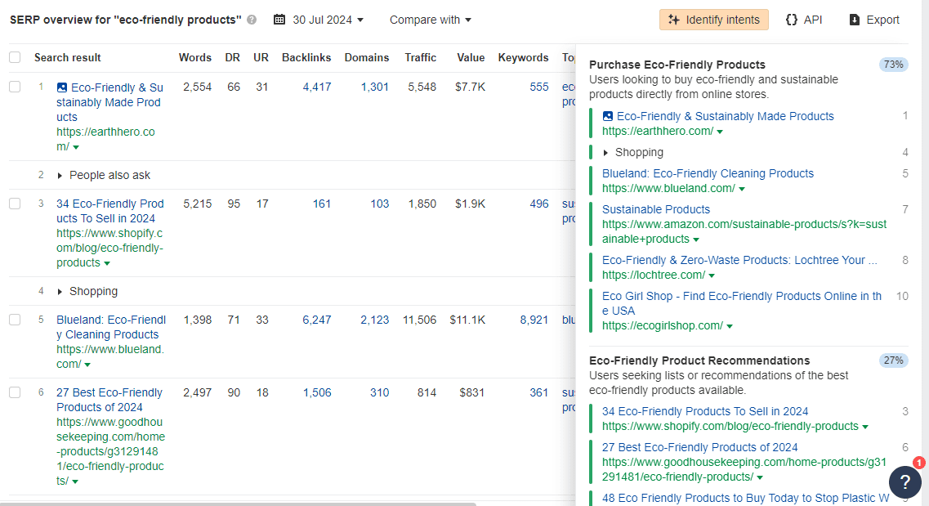Open the URL dropdown arrow for blueland.com in the table

pyautogui.click(x=87, y=365)
